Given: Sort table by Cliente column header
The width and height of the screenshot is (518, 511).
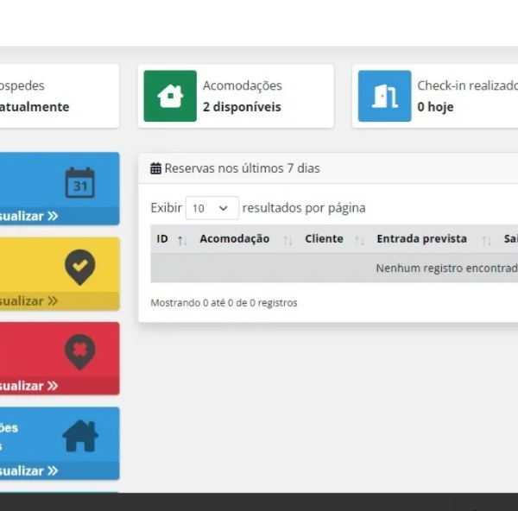Looking at the screenshot, I should click(x=324, y=239).
